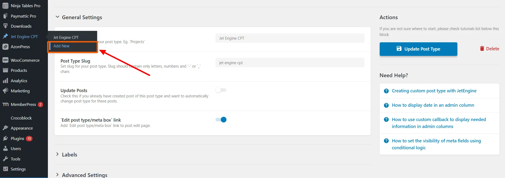Click the Ninja Tables Pro sidebar icon
The width and height of the screenshot is (505, 178).
tap(5, 6)
